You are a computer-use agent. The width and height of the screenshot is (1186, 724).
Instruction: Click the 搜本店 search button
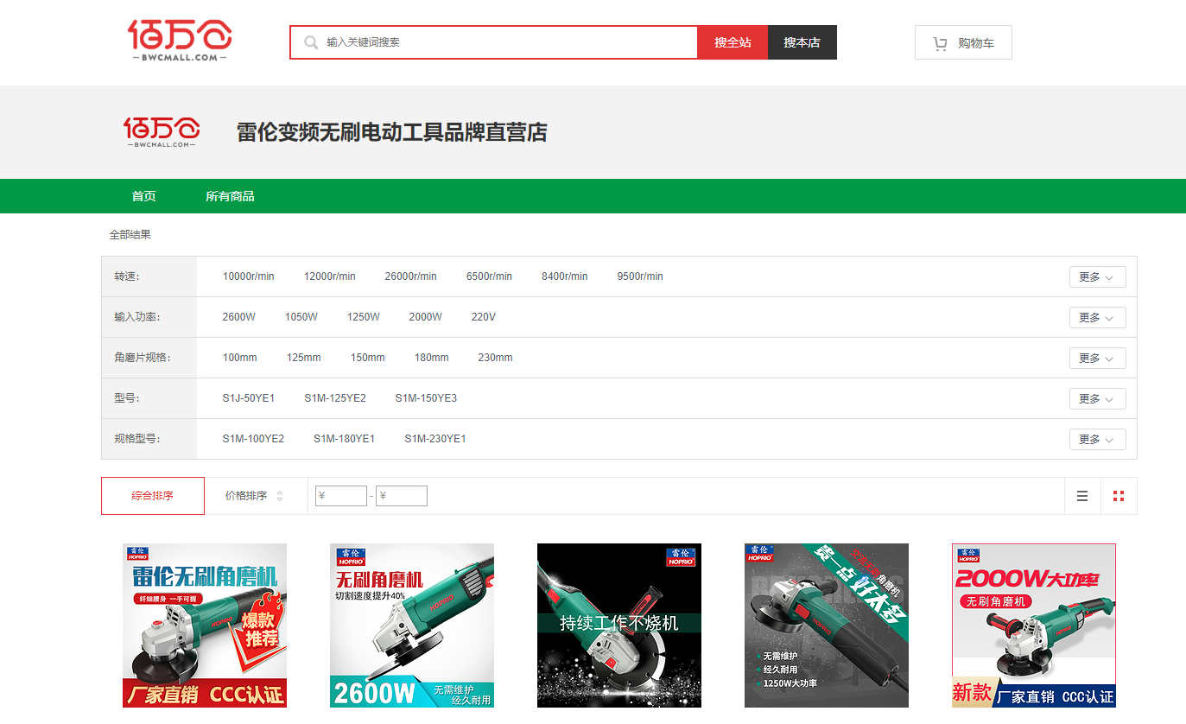pos(802,42)
